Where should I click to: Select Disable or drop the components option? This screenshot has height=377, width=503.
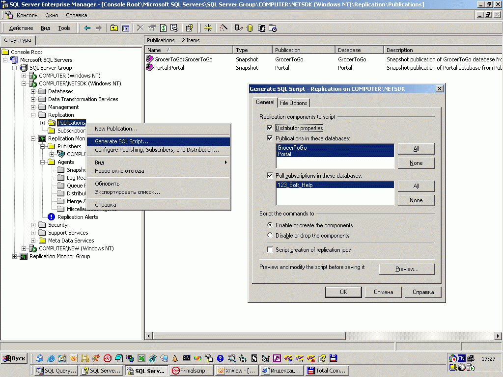tap(270, 235)
